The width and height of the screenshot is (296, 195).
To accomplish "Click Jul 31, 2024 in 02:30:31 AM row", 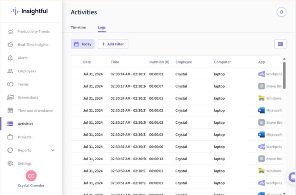I will 93,147.
